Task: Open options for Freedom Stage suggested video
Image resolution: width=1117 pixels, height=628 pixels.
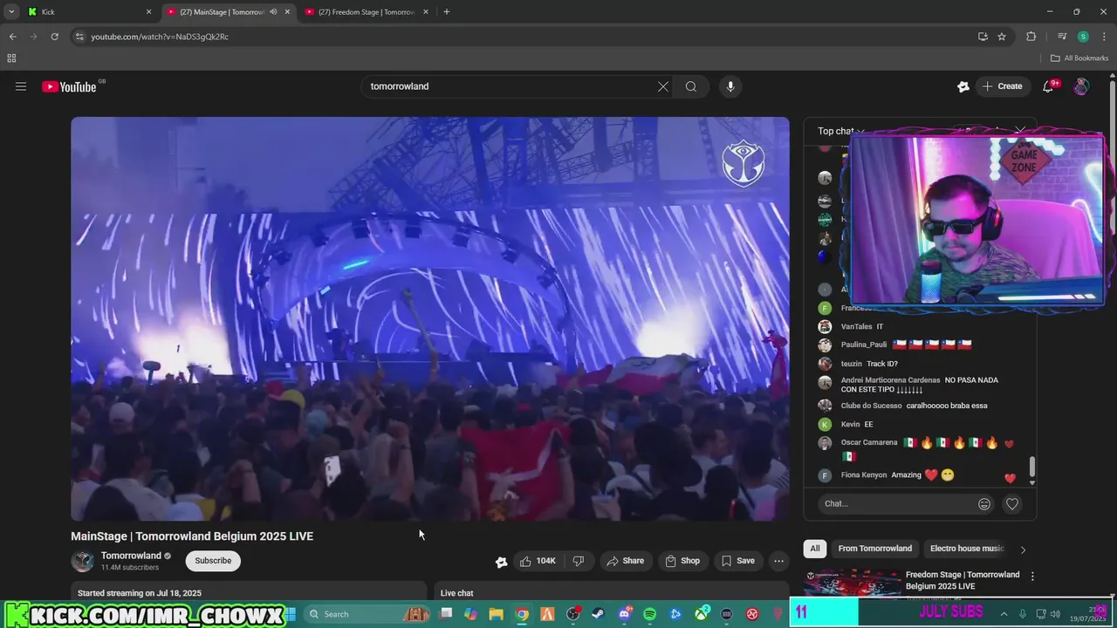Action: (1032, 577)
